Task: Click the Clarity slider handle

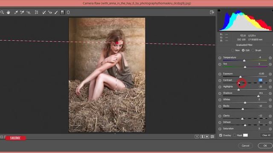Action: [x=242, y=119]
